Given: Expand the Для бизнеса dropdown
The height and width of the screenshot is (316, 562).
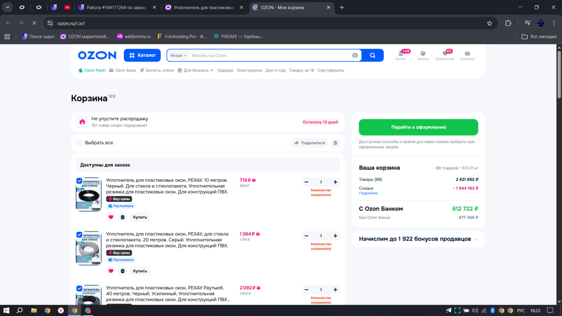Looking at the screenshot, I should (195, 70).
